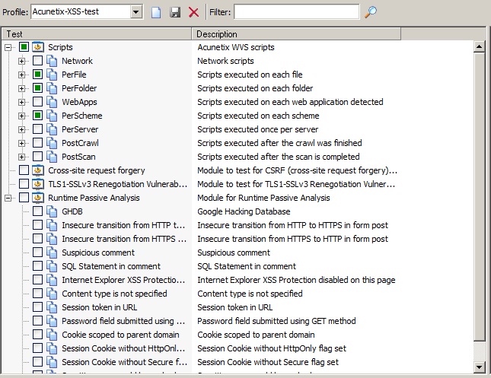
Task: Collapse the Runtime Passive Analysis node
Action: tap(8, 198)
